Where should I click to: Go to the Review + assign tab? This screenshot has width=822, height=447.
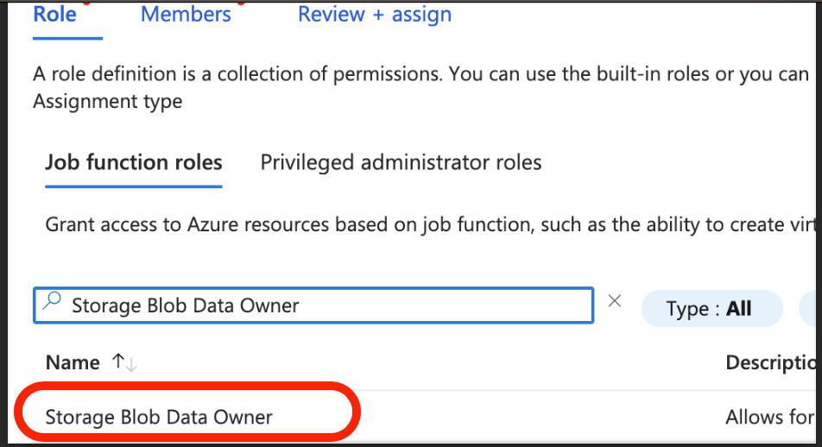click(x=374, y=15)
